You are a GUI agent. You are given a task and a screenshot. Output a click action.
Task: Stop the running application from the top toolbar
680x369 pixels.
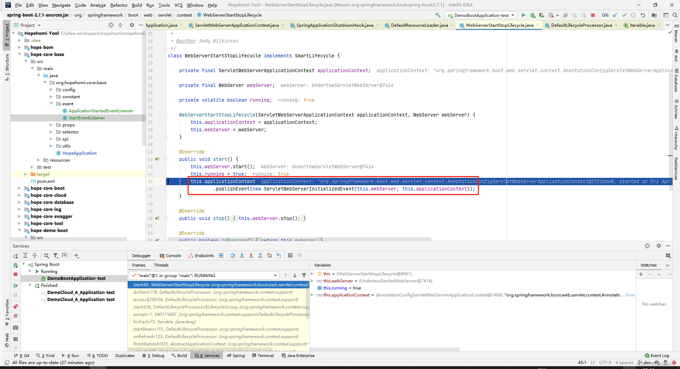593,15
